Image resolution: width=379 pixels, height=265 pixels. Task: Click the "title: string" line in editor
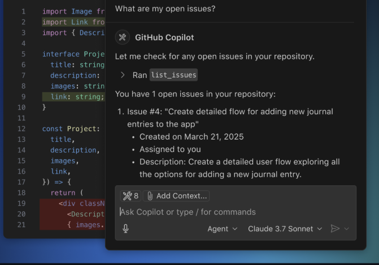point(77,65)
